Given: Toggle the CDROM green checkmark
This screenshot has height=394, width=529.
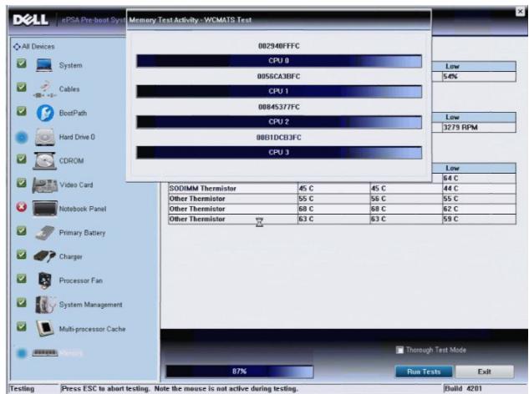Looking at the screenshot, I should (22, 159).
